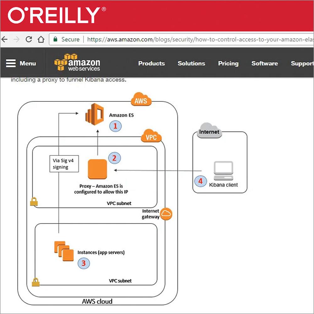Click the 'Internet gateway' label

pyautogui.click(x=150, y=214)
